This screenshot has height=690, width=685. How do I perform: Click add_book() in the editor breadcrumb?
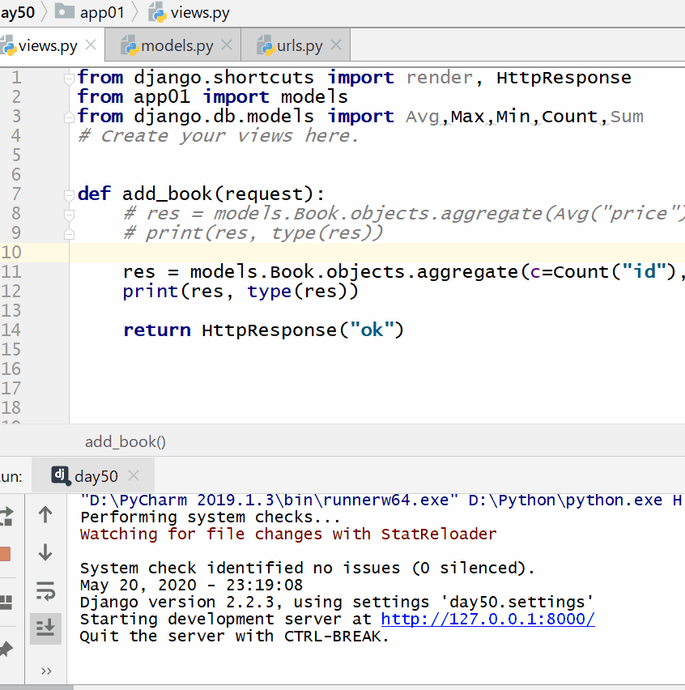tap(126, 441)
